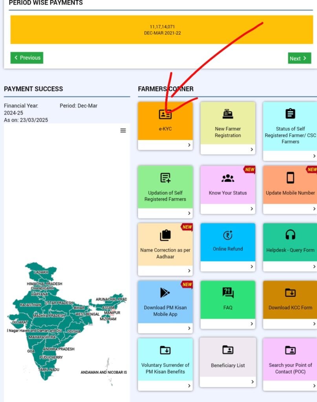Expand the e-KYC card arrow
Image resolution: width=317 pixels, height=402 pixels.
[189, 145]
